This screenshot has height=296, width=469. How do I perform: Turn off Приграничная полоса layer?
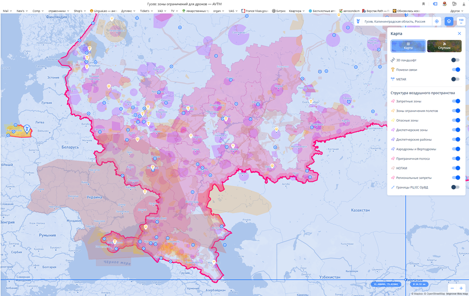456,159
